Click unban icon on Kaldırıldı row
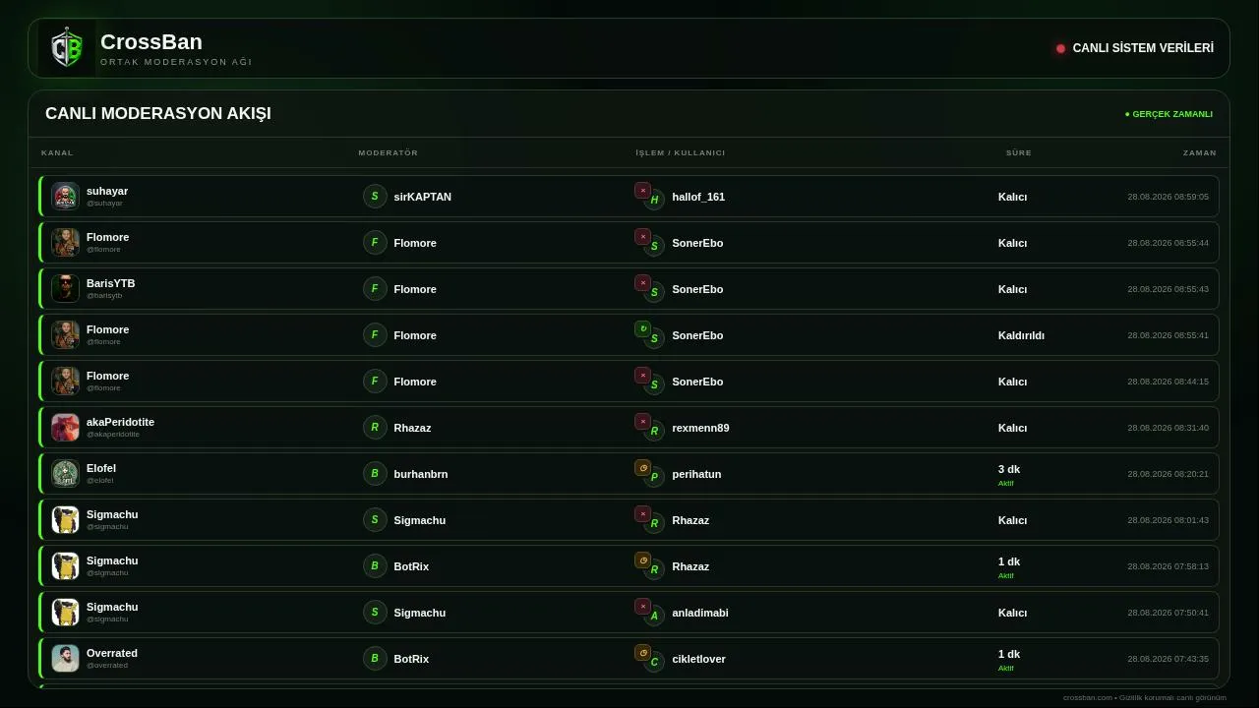Image resolution: width=1259 pixels, height=708 pixels. [x=642, y=328]
